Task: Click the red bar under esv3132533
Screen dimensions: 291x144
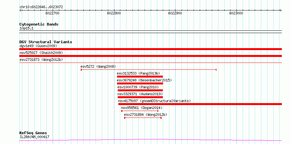Action: [140, 77]
